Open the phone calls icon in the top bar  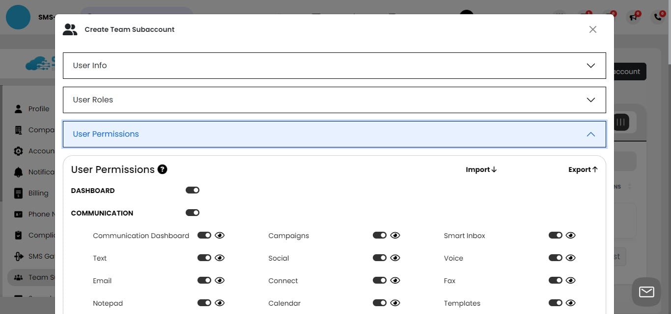[658, 17]
